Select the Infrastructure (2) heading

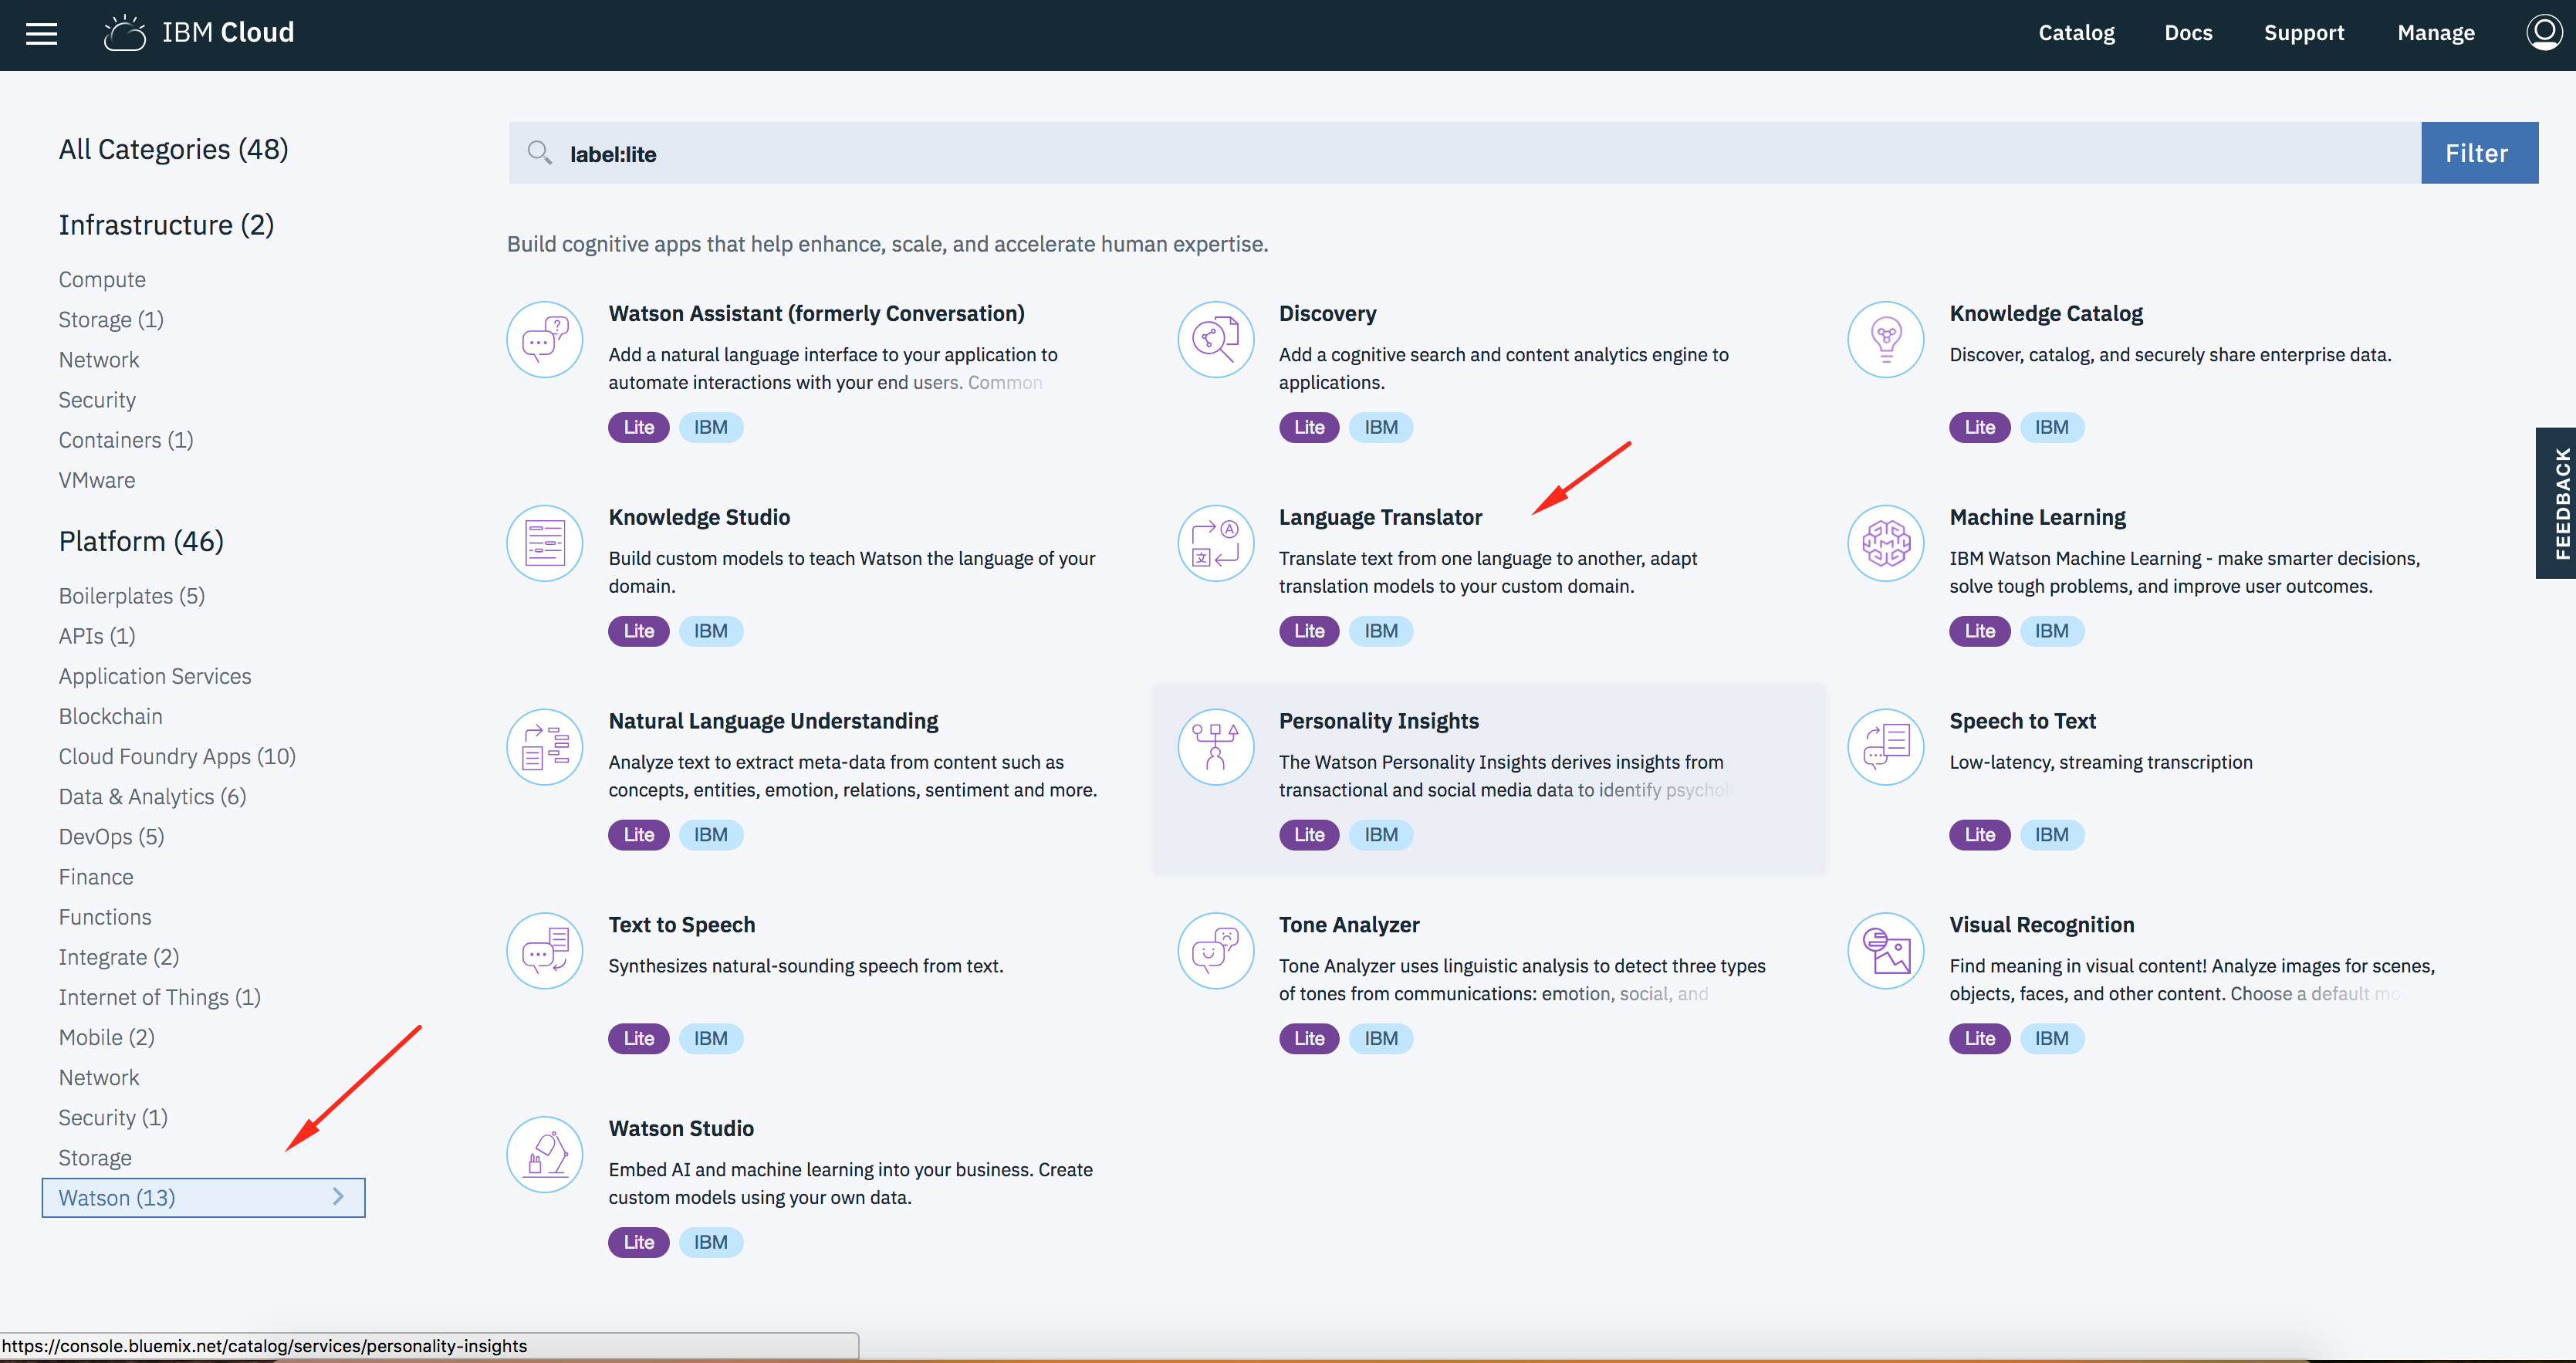(166, 225)
